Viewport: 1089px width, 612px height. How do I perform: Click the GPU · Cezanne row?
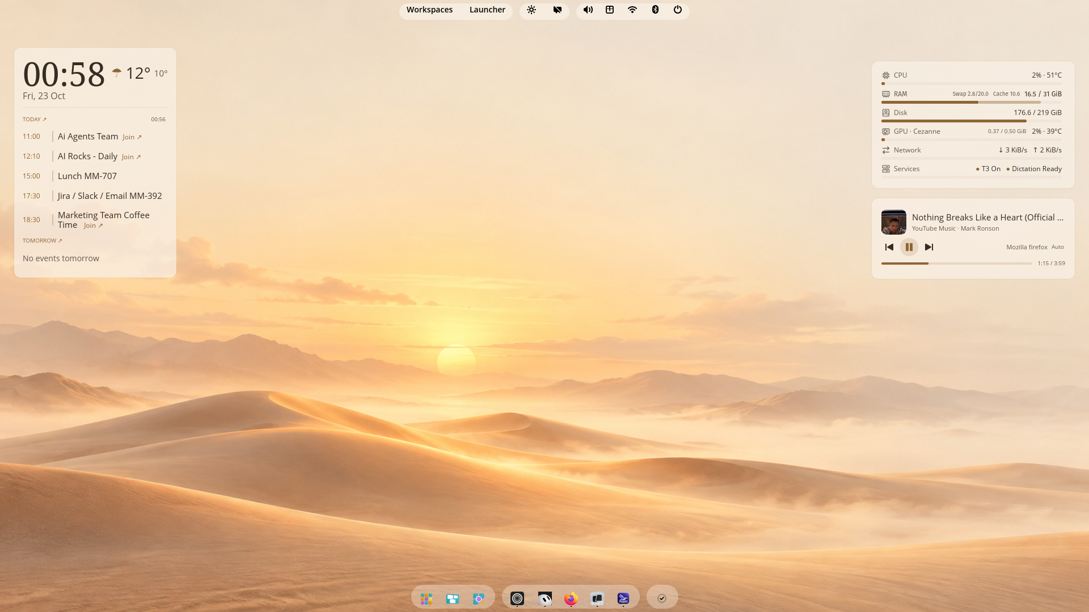[x=972, y=133]
